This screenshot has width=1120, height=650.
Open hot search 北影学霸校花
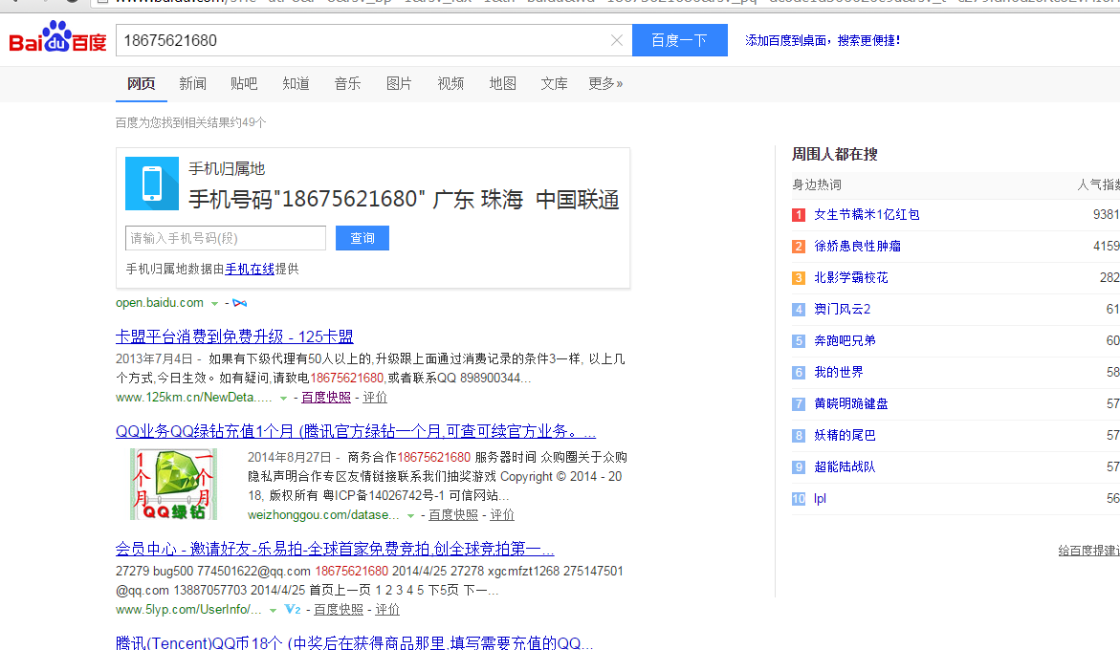click(x=851, y=277)
